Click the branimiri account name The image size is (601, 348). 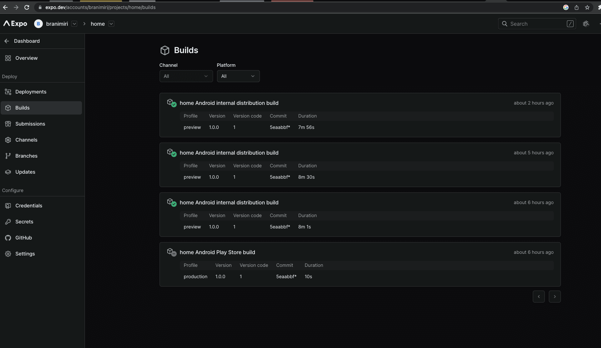click(x=57, y=24)
